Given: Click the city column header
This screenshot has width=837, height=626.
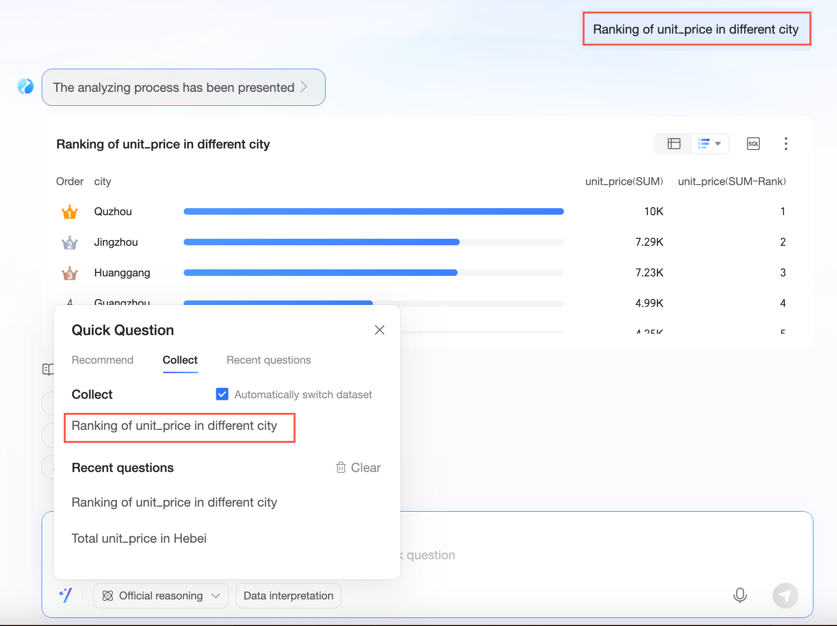Looking at the screenshot, I should pyautogui.click(x=103, y=182).
